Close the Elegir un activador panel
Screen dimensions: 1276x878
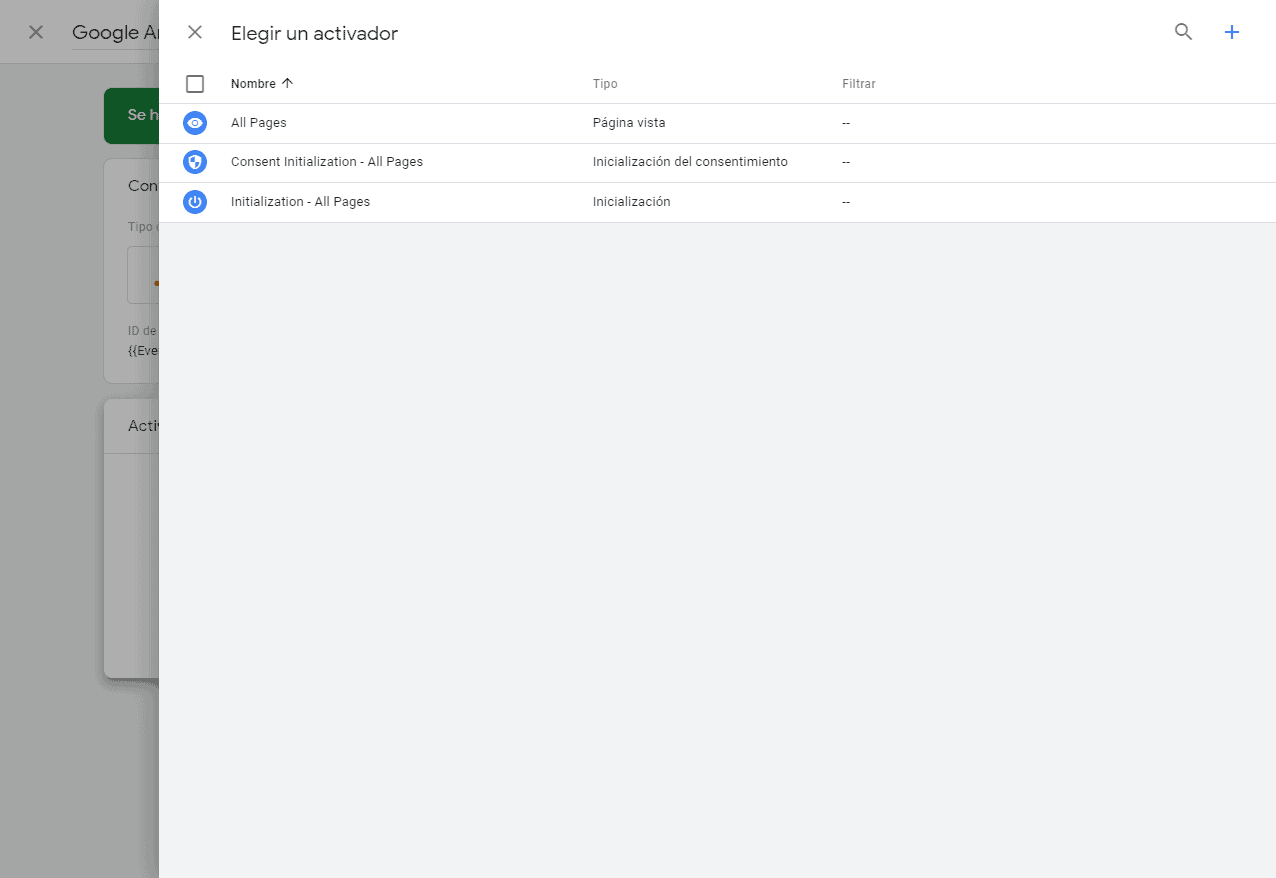pyautogui.click(x=195, y=32)
